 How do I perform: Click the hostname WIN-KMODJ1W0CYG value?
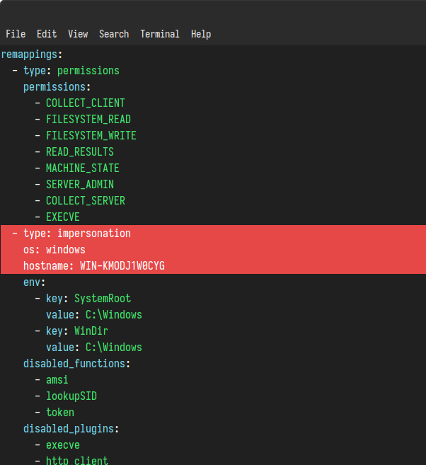(x=122, y=266)
